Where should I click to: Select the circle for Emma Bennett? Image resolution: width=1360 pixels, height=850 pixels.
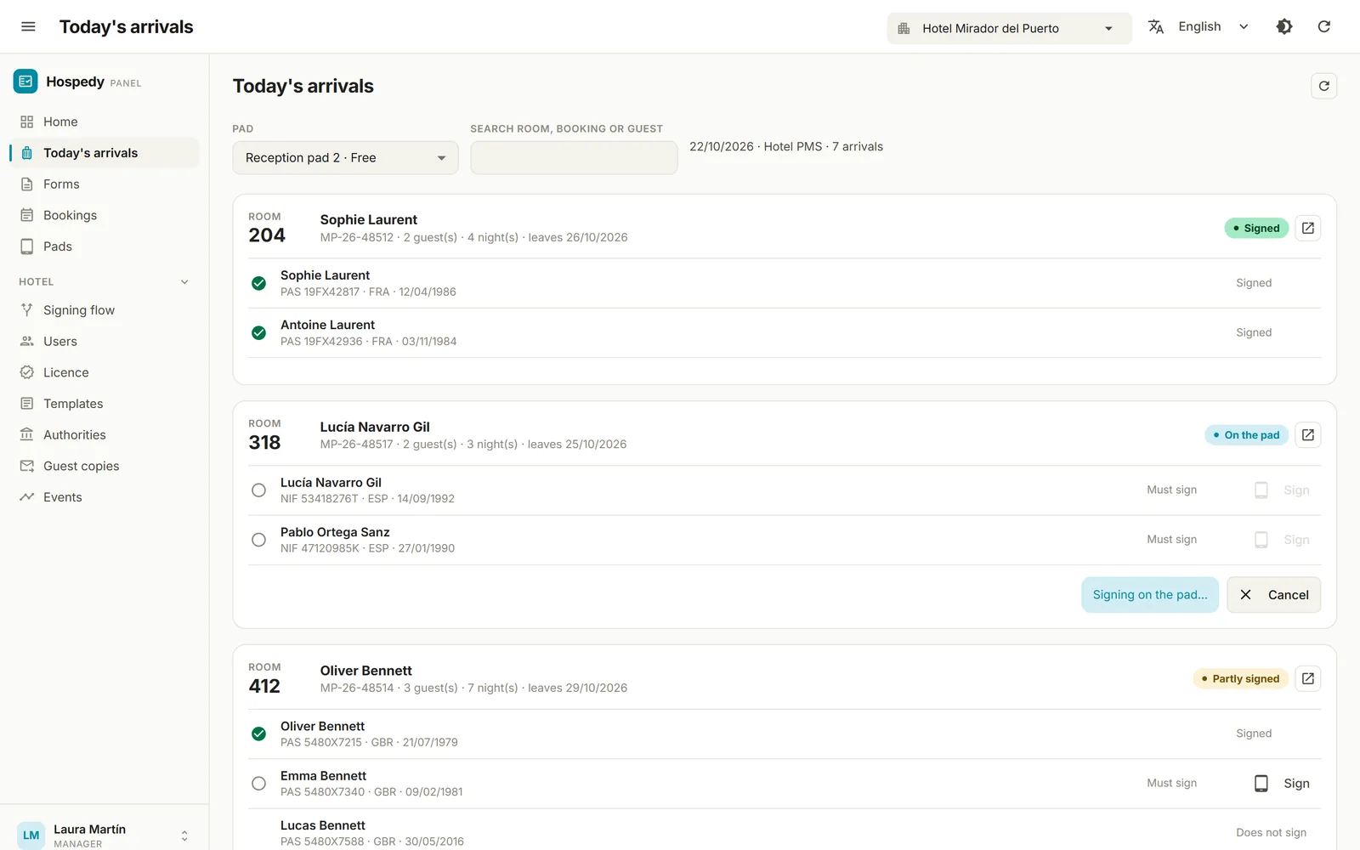pos(258,784)
